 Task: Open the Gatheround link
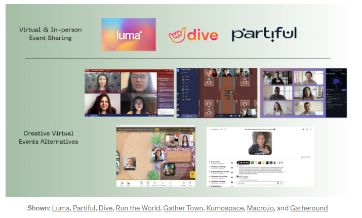[x=309, y=208]
